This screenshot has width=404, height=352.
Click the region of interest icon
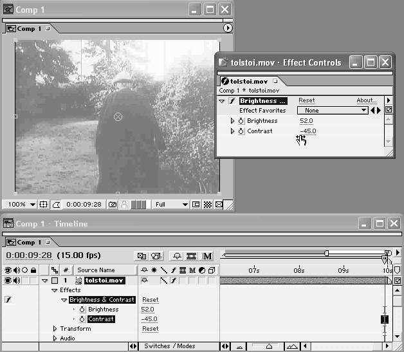196,205
